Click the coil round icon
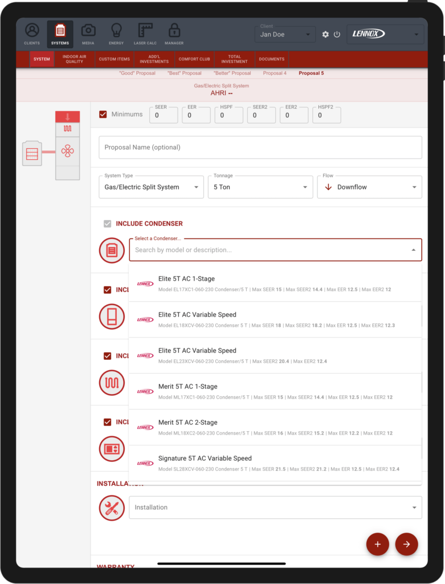Screen dimensions: 445x584 click(x=112, y=383)
